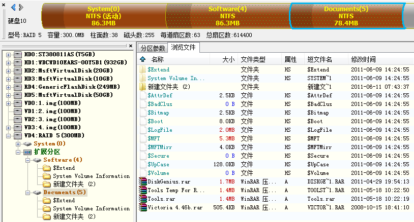This screenshot has width=414, height=222.
Task: Sort files by 名称 column
Action: point(158,59)
